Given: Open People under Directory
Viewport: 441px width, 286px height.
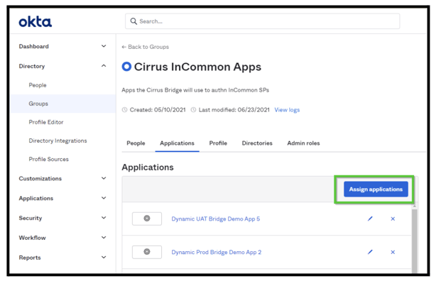Looking at the screenshot, I should [x=38, y=85].
